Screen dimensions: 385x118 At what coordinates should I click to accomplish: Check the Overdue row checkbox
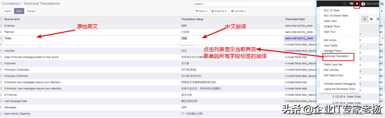[1, 25]
